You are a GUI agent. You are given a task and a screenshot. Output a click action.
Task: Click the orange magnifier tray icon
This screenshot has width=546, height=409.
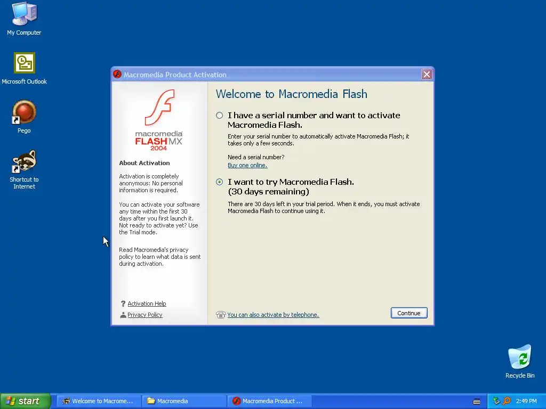click(507, 401)
